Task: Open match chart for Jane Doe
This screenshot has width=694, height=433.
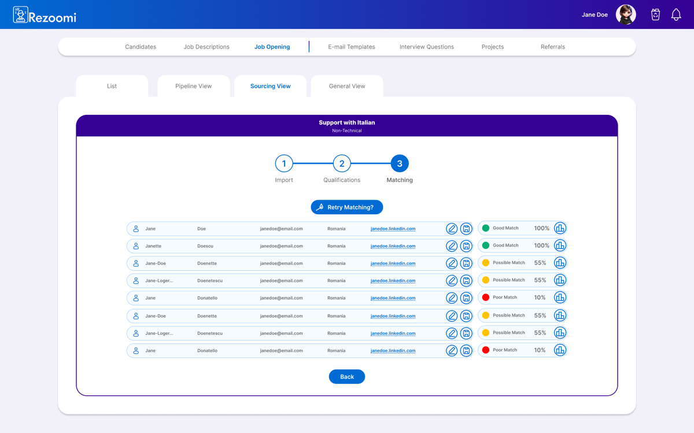Action: 560,228
